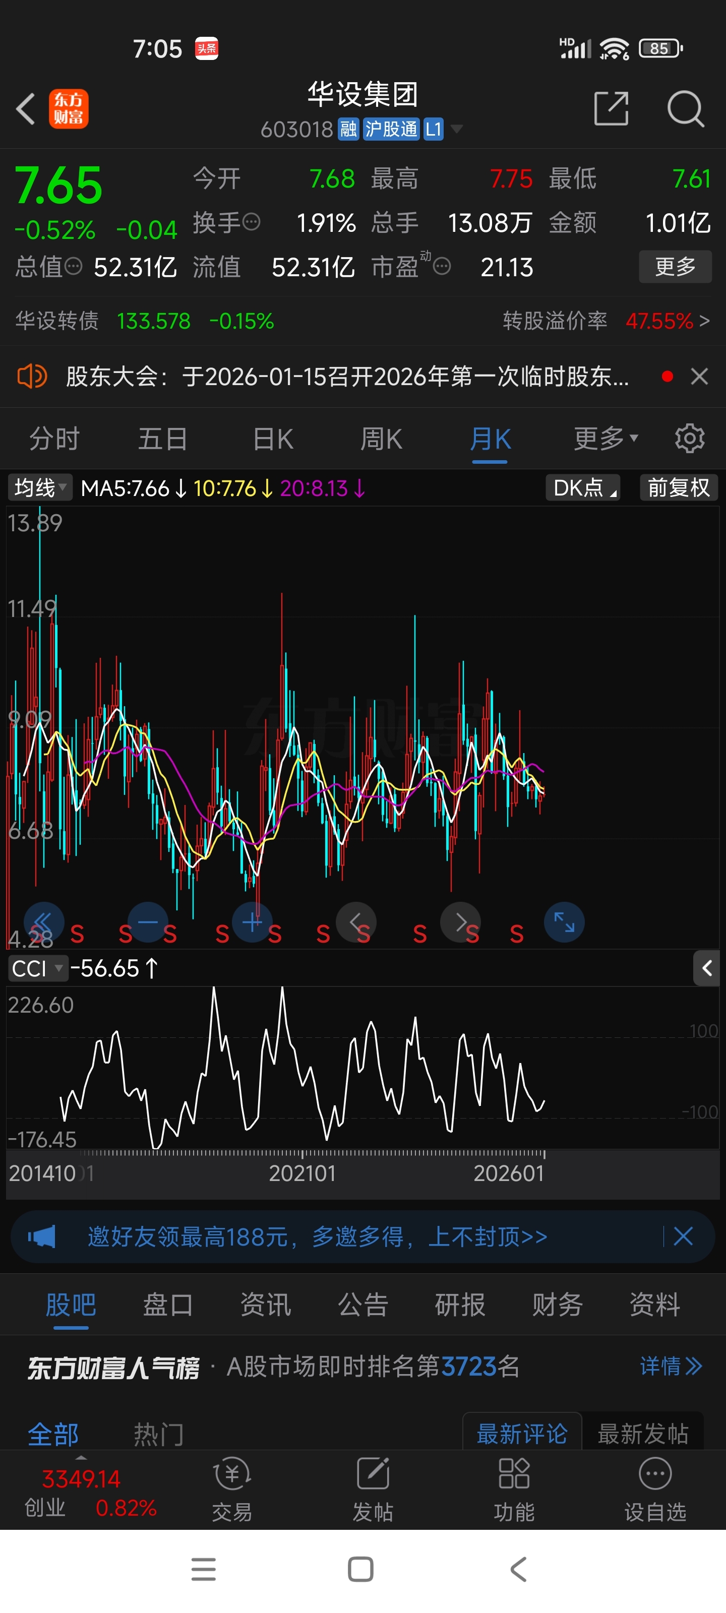Switch to the 资讯 tab

coord(266,1305)
